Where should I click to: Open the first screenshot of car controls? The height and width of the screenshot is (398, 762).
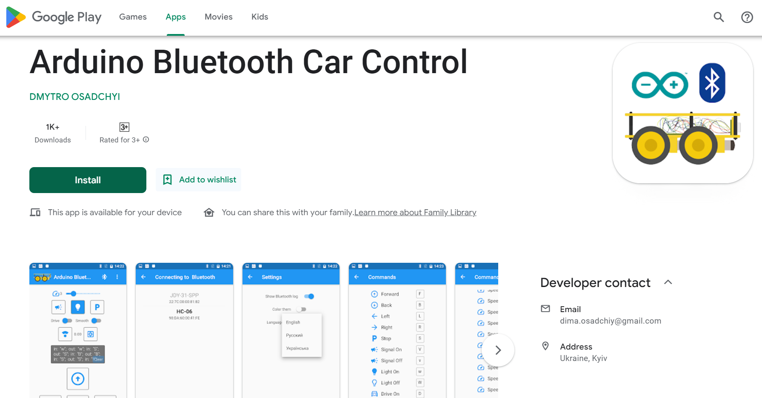[x=78, y=330]
